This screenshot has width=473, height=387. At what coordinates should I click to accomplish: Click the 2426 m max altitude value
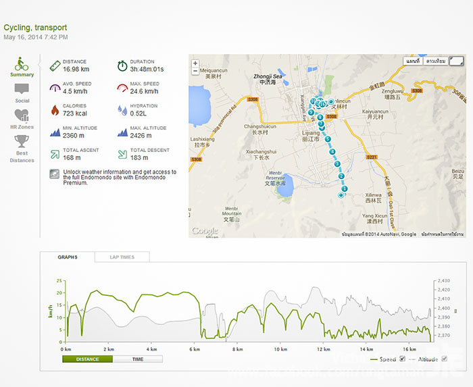tap(141, 136)
